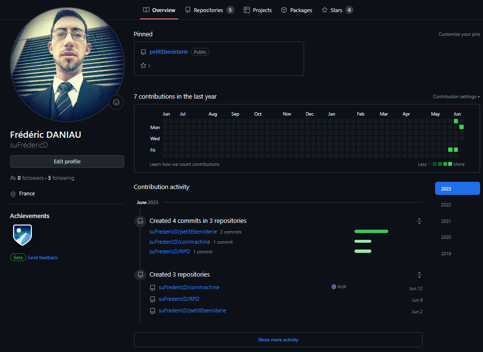This screenshot has height=352, width=483.
Task: Click the Edit profile button
Action: coord(67,161)
